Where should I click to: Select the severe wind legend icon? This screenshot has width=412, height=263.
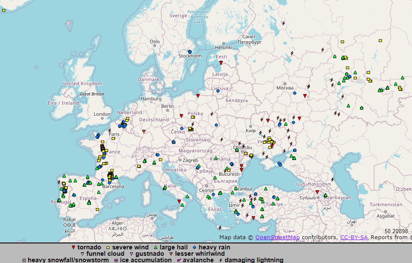(108, 248)
